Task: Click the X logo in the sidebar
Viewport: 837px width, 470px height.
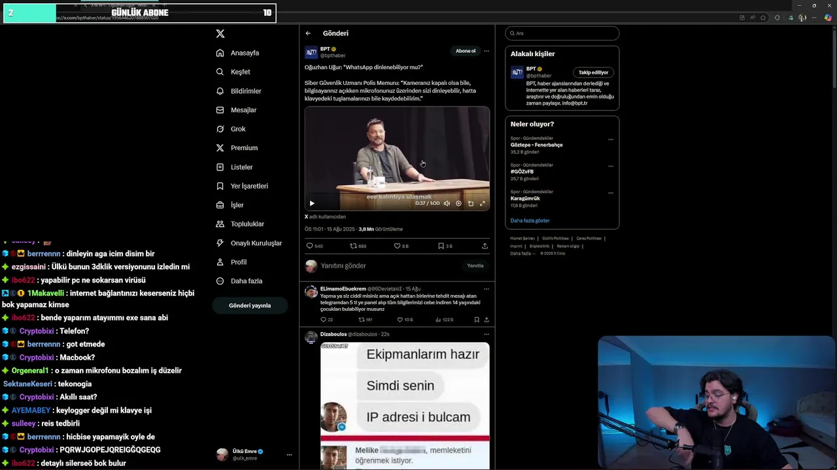Action: tap(220, 33)
